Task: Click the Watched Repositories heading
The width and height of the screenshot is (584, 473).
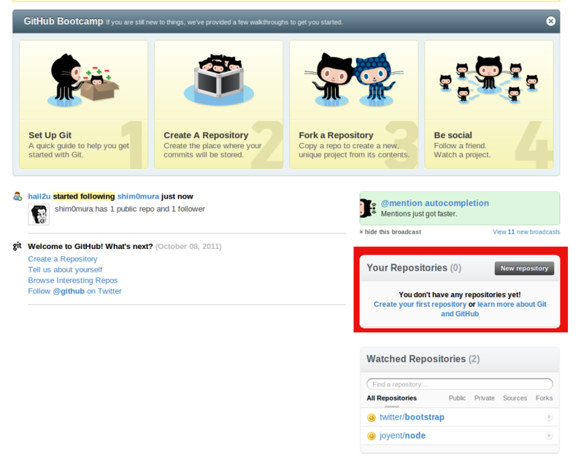Action: [423, 358]
